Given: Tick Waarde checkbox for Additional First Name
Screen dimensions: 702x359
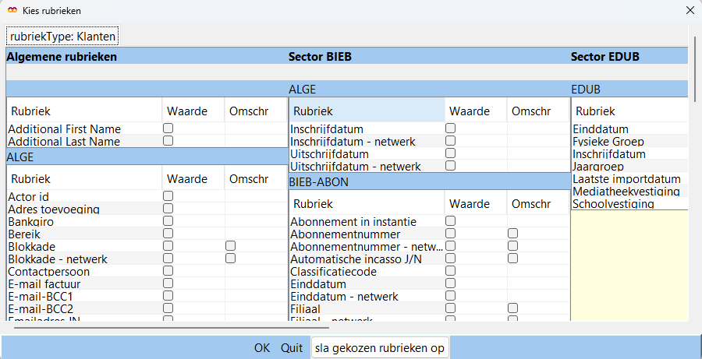Looking at the screenshot, I should click(168, 128).
